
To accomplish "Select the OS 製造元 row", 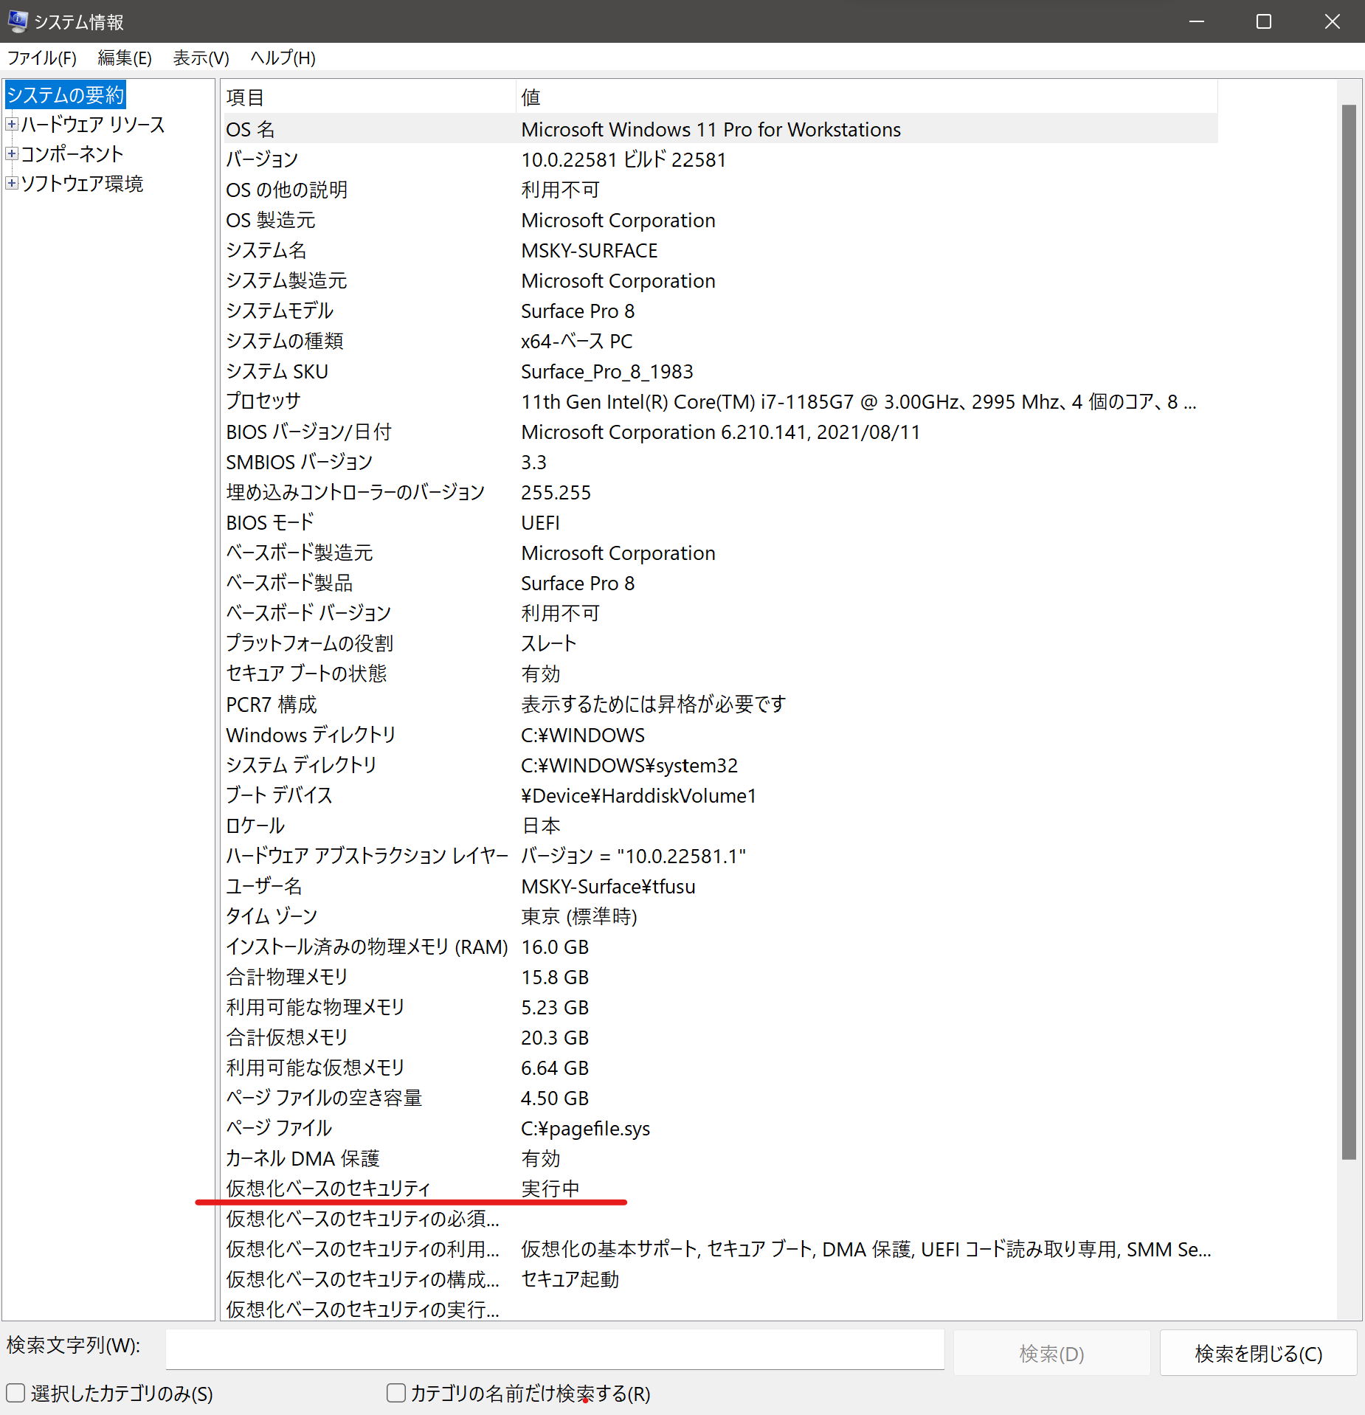I will (x=719, y=220).
